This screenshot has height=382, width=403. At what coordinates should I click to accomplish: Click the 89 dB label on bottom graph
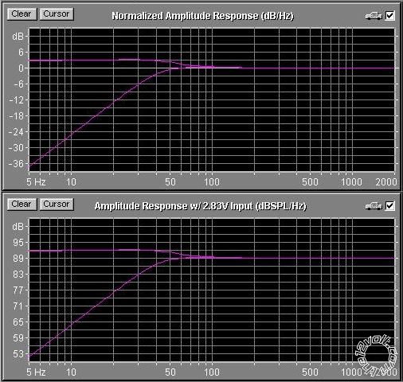pos(18,259)
